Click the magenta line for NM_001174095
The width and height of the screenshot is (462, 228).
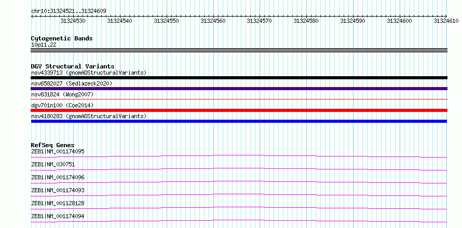pos(239,156)
